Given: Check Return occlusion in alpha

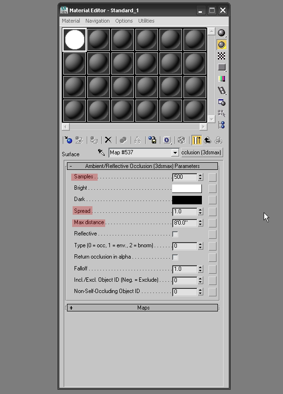Looking at the screenshot, I should tap(175, 257).
